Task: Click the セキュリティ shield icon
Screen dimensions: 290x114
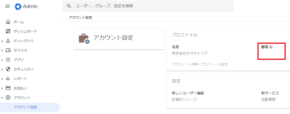Action: (8, 69)
